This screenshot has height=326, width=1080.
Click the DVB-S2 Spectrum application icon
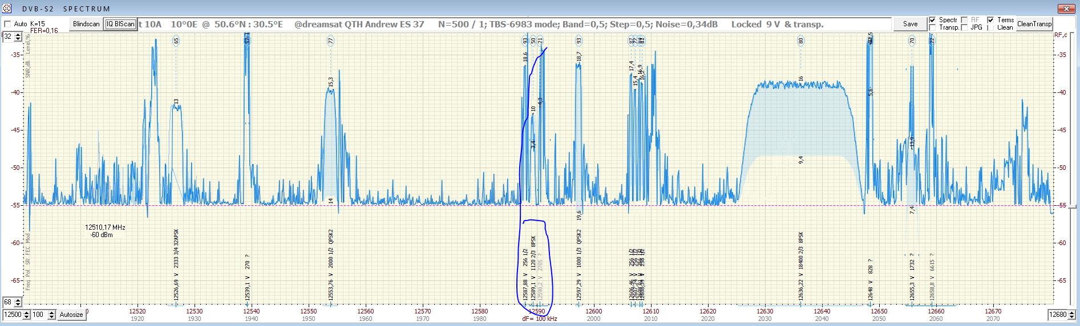(x=7, y=9)
